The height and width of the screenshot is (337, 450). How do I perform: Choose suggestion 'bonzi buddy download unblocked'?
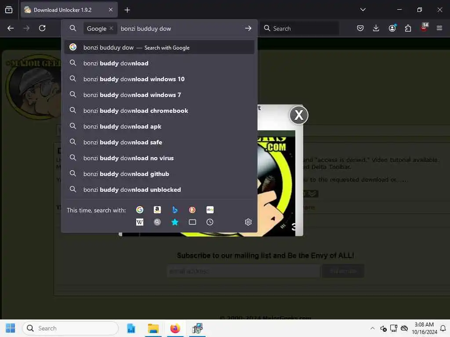click(x=159, y=190)
